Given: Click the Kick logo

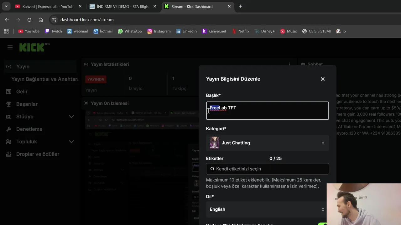Looking at the screenshot, I should (32, 47).
